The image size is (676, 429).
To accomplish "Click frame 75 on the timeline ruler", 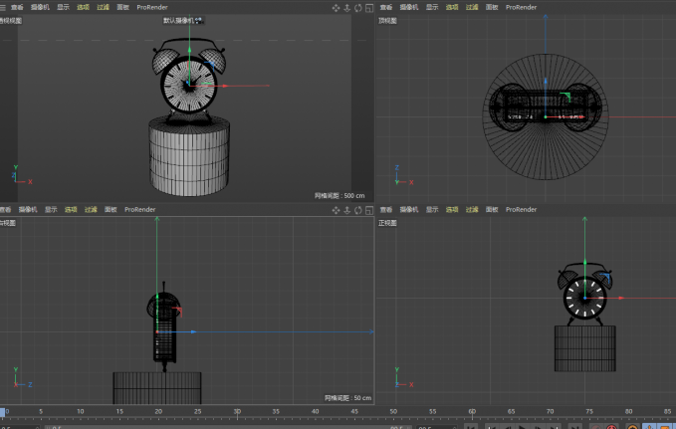I will point(589,412).
